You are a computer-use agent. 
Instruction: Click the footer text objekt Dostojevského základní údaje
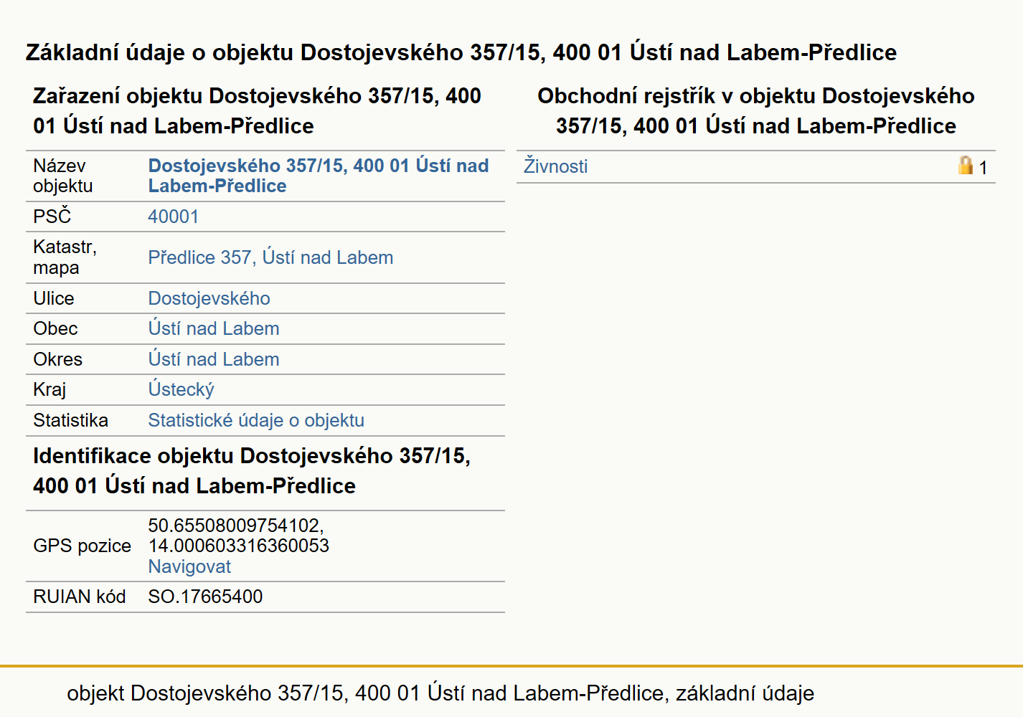[x=440, y=693]
